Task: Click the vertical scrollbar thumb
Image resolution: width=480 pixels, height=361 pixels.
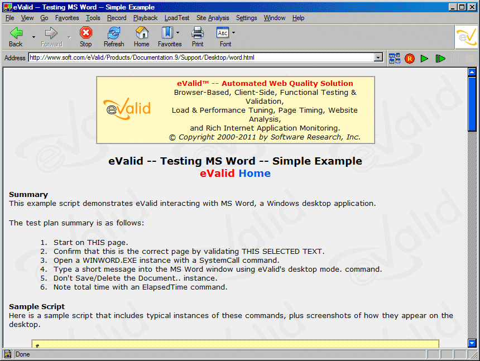Action: [472, 104]
